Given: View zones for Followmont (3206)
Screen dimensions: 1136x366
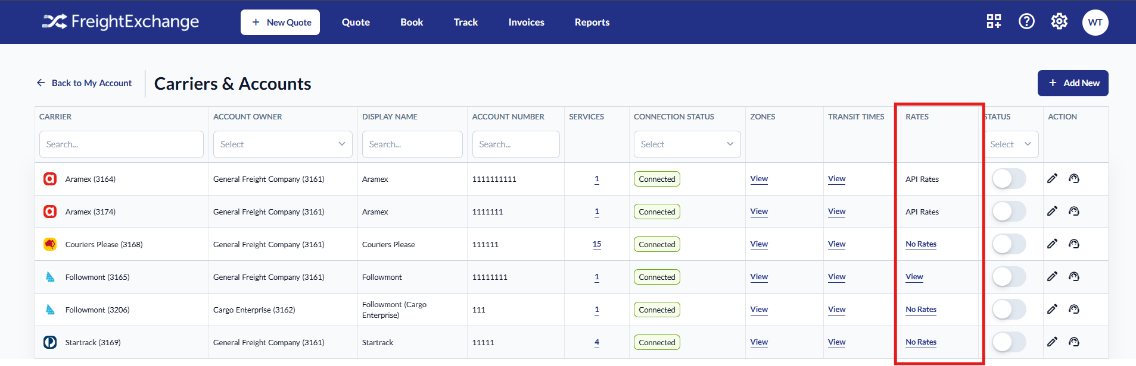Looking at the screenshot, I should click(x=759, y=310).
